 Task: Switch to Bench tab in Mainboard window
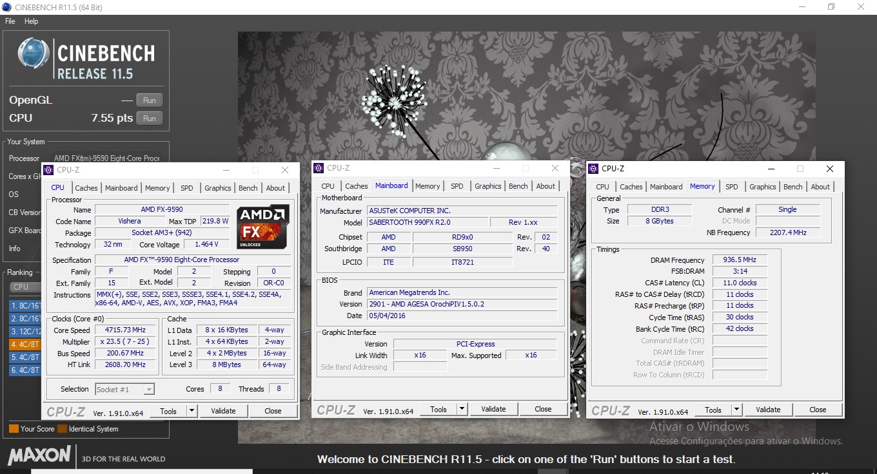click(x=518, y=186)
